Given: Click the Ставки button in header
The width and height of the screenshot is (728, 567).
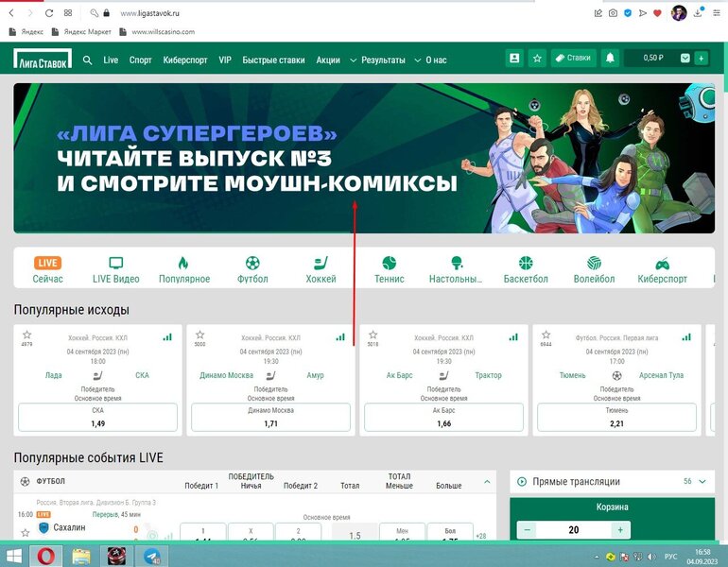Looking at the screenshot, I should click(573, 58).
